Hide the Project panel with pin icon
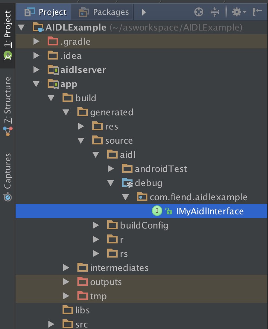The height and width of the screenshot is (329, 268). 258,12
